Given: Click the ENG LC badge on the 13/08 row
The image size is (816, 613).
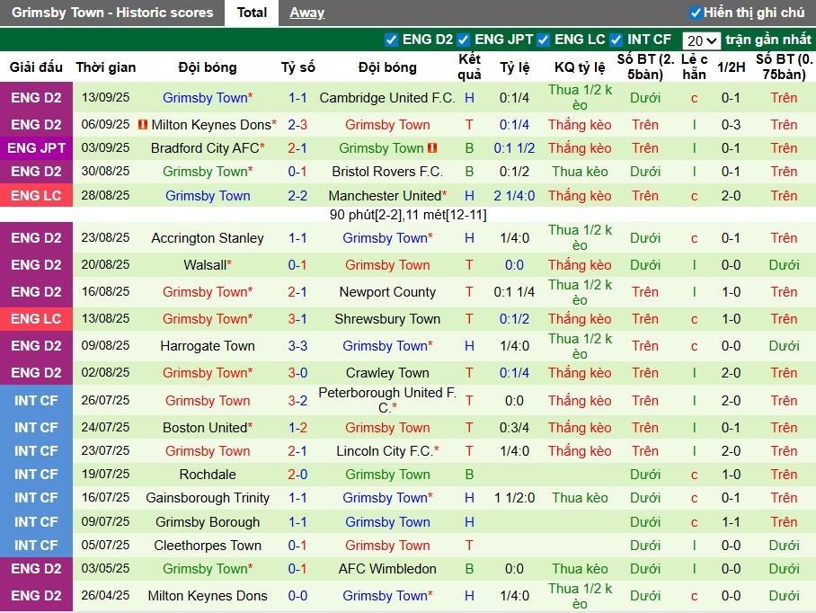Looking at the screenshot, I should click(36, 318).
